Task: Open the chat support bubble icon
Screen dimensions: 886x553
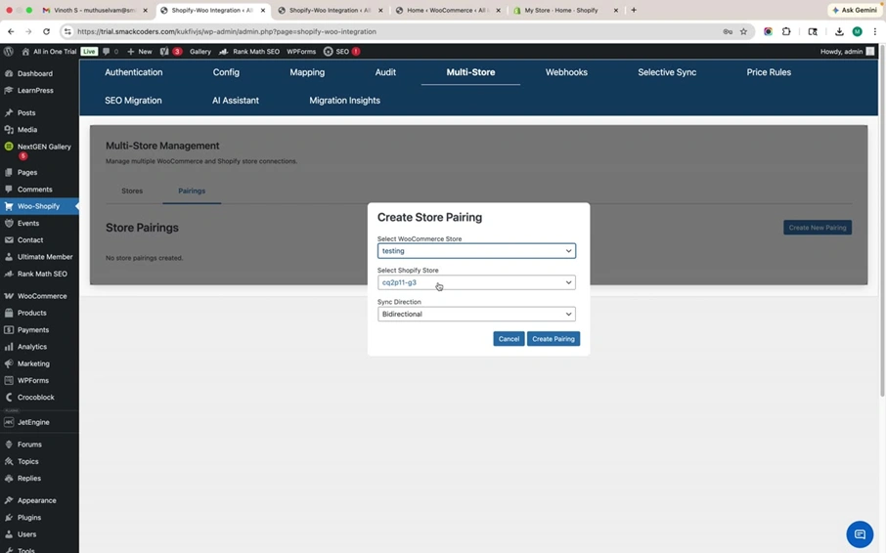Action: (x=860, y=534)
